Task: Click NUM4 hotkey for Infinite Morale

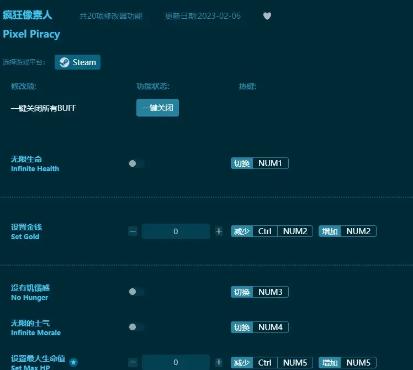Action: tap(270, 327)
